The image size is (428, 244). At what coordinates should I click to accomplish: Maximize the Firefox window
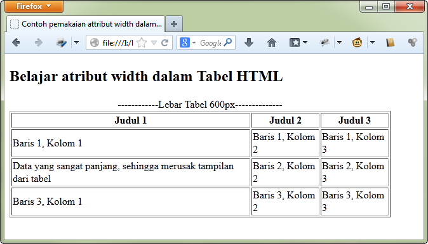(386, 6)
